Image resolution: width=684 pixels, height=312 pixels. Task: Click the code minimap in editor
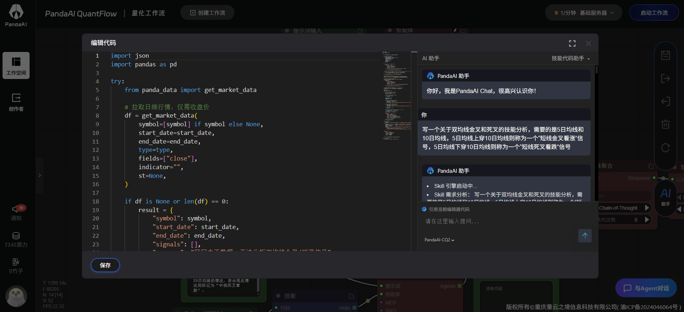point(396,96)
